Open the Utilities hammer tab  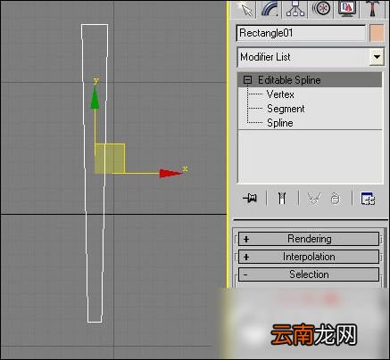tap(371, 9)
